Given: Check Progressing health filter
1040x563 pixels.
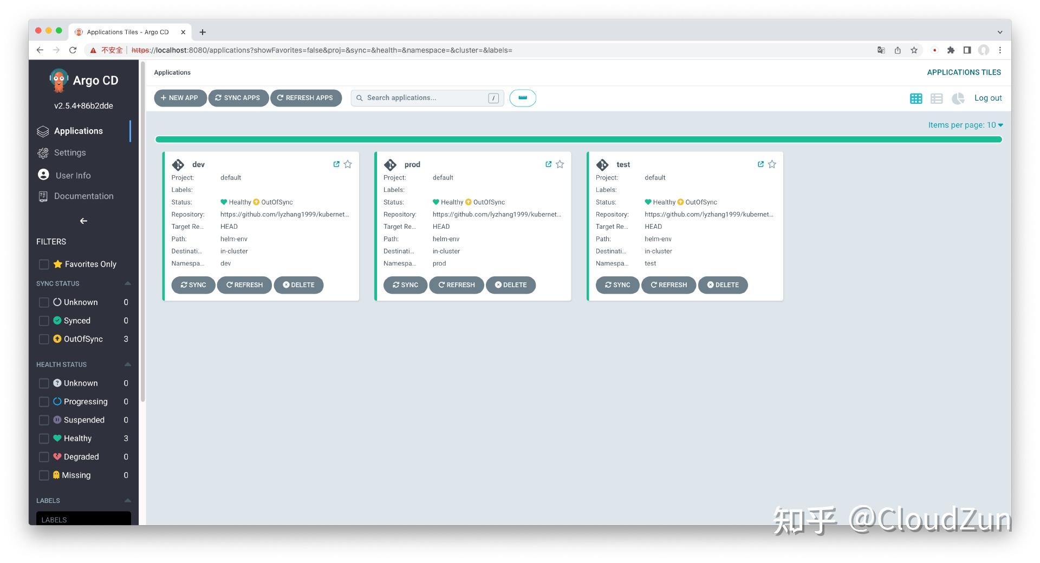Looking at the screenshot, I should [44, 402].
